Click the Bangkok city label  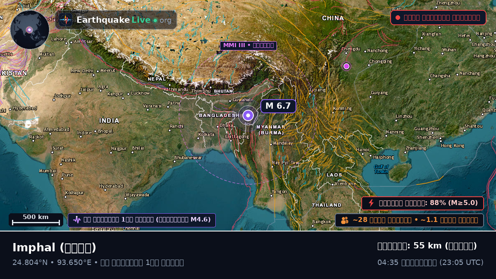coord(322,222)
